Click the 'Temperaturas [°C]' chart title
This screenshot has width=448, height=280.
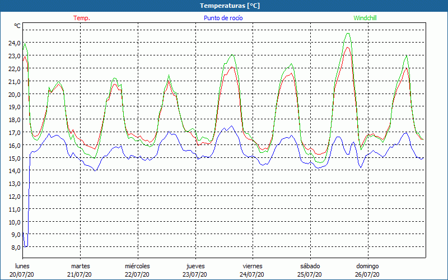pyautogui.click(x=230, y=6)
